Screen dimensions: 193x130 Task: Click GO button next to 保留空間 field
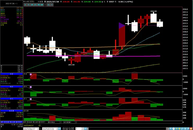[x=86, y=129]
